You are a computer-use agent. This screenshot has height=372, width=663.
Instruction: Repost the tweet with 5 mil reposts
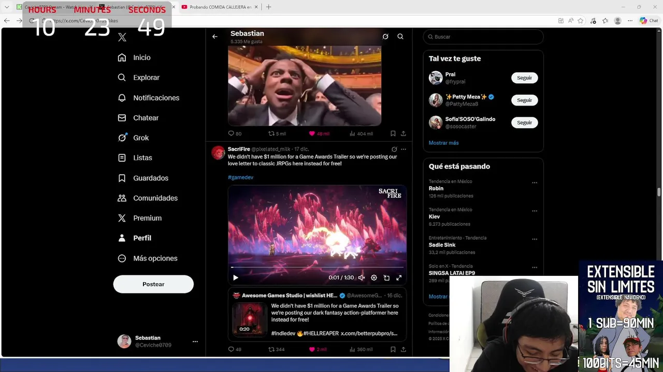[x=277, y=133]
